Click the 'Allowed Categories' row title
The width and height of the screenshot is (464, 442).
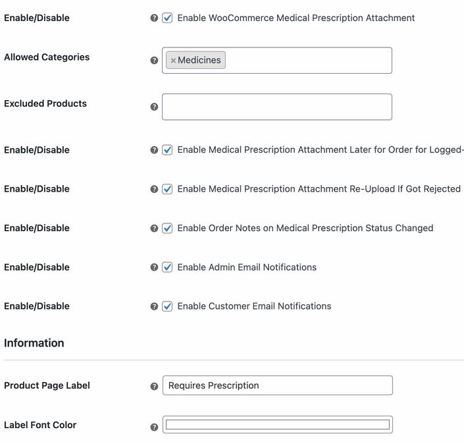(47, 57)
